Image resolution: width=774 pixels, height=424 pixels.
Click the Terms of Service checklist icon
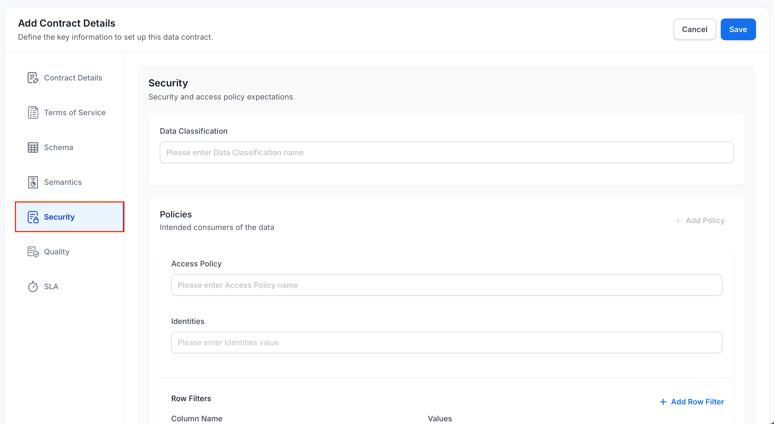(x=33, y=112)
